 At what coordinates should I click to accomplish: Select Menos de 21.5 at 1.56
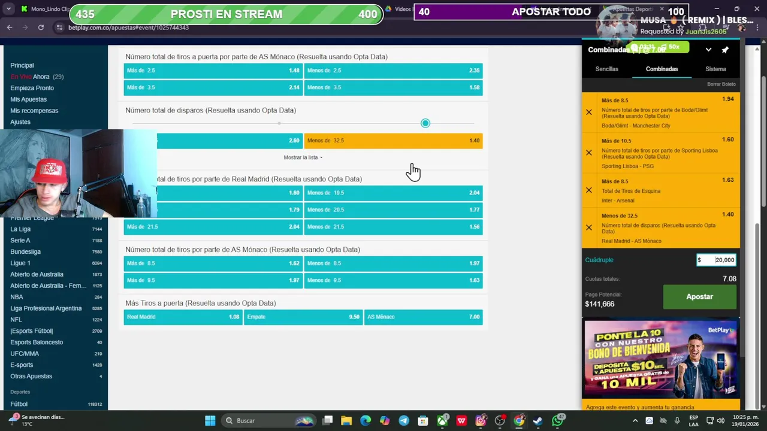[393, 227]
